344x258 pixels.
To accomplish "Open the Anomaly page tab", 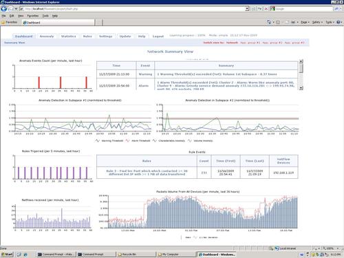I will [47, 36].
